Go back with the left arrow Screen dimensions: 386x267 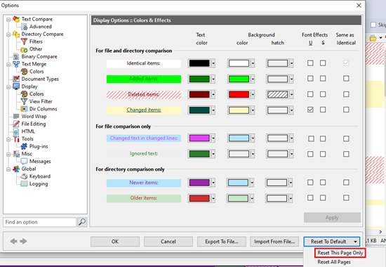pyautogui.click(x=14, y=241)
